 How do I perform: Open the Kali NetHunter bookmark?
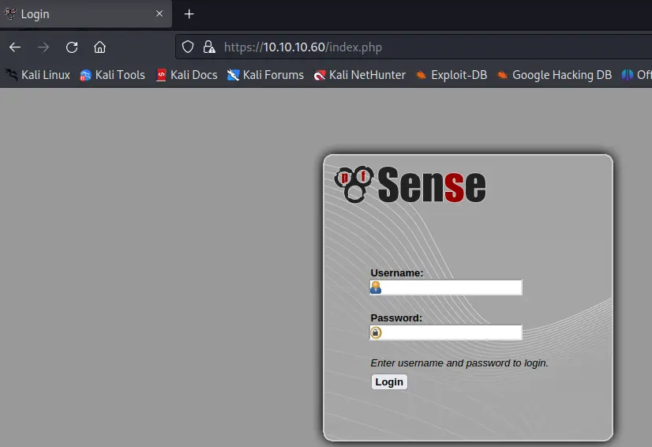pos(359,75)
